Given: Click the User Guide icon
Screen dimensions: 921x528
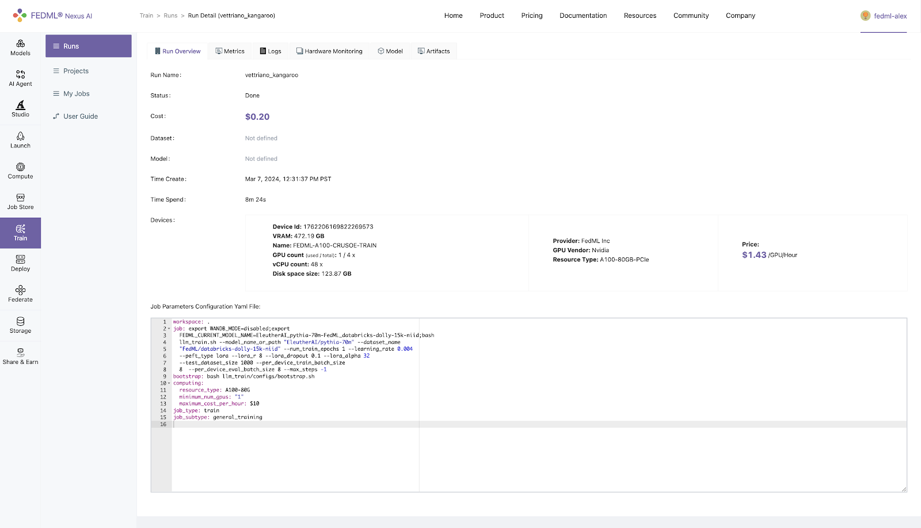Looking at the screenshot, I should click(x=56, y=116).
